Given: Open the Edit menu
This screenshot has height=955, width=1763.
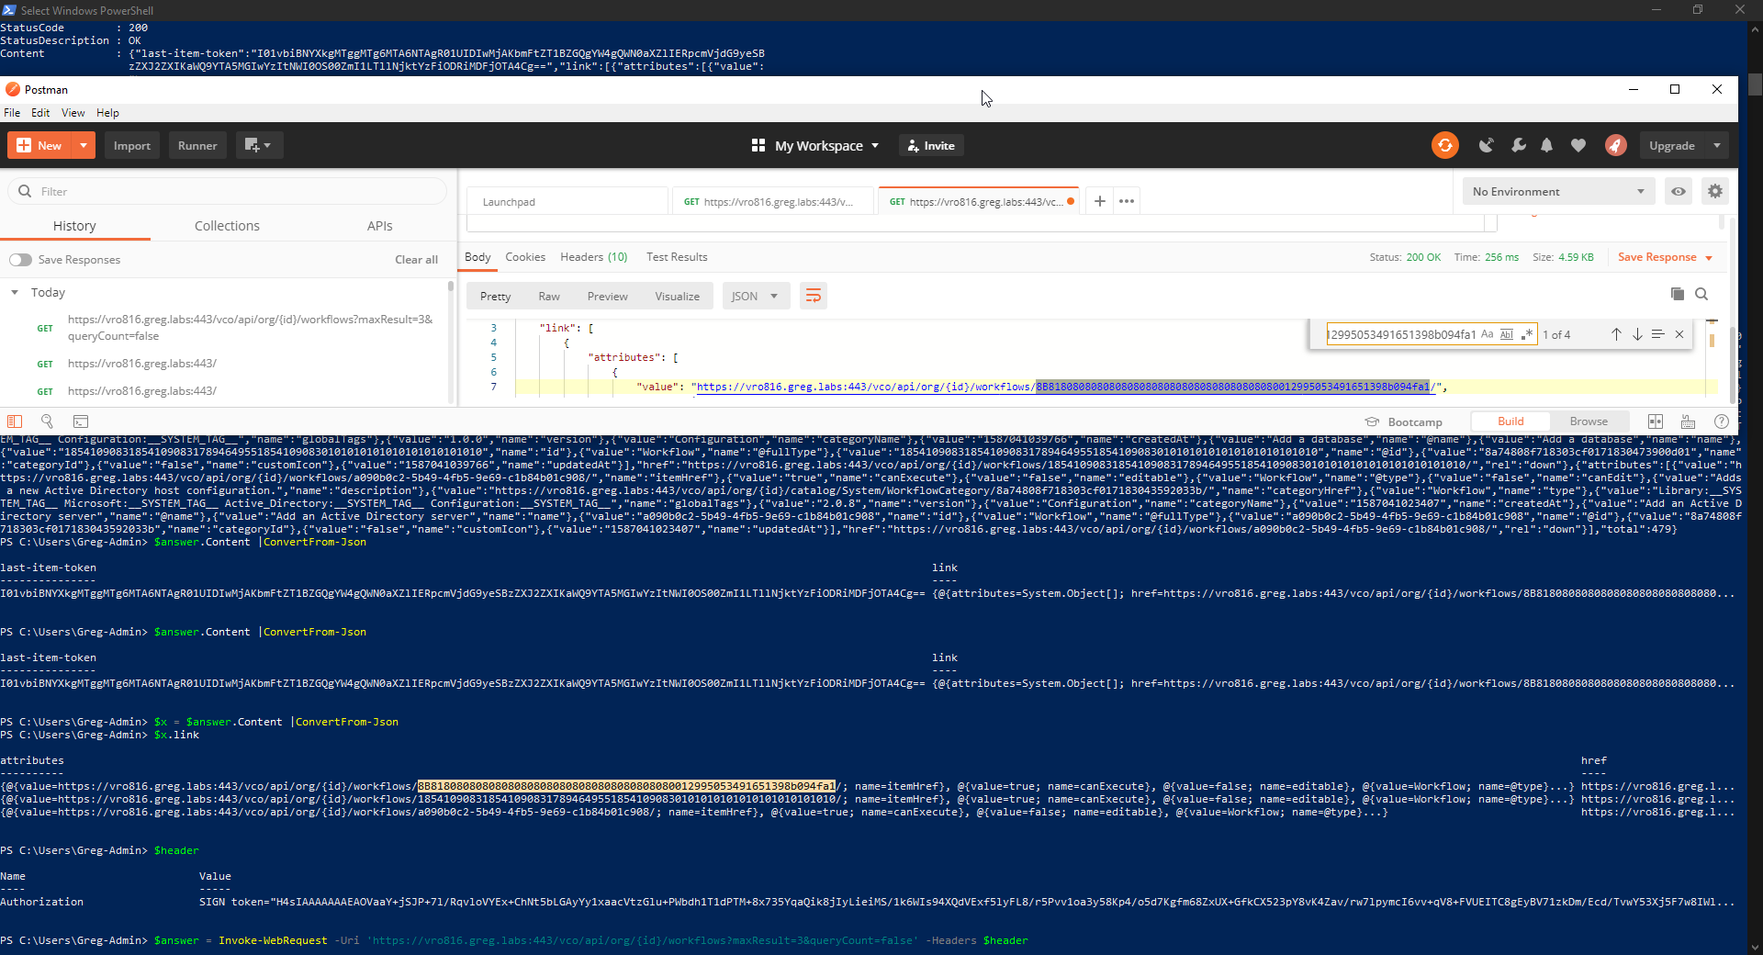Looking at the screenshot, I should click(x=40, y=112).
